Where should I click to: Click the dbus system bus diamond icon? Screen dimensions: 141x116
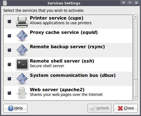(x=22, y=79)
